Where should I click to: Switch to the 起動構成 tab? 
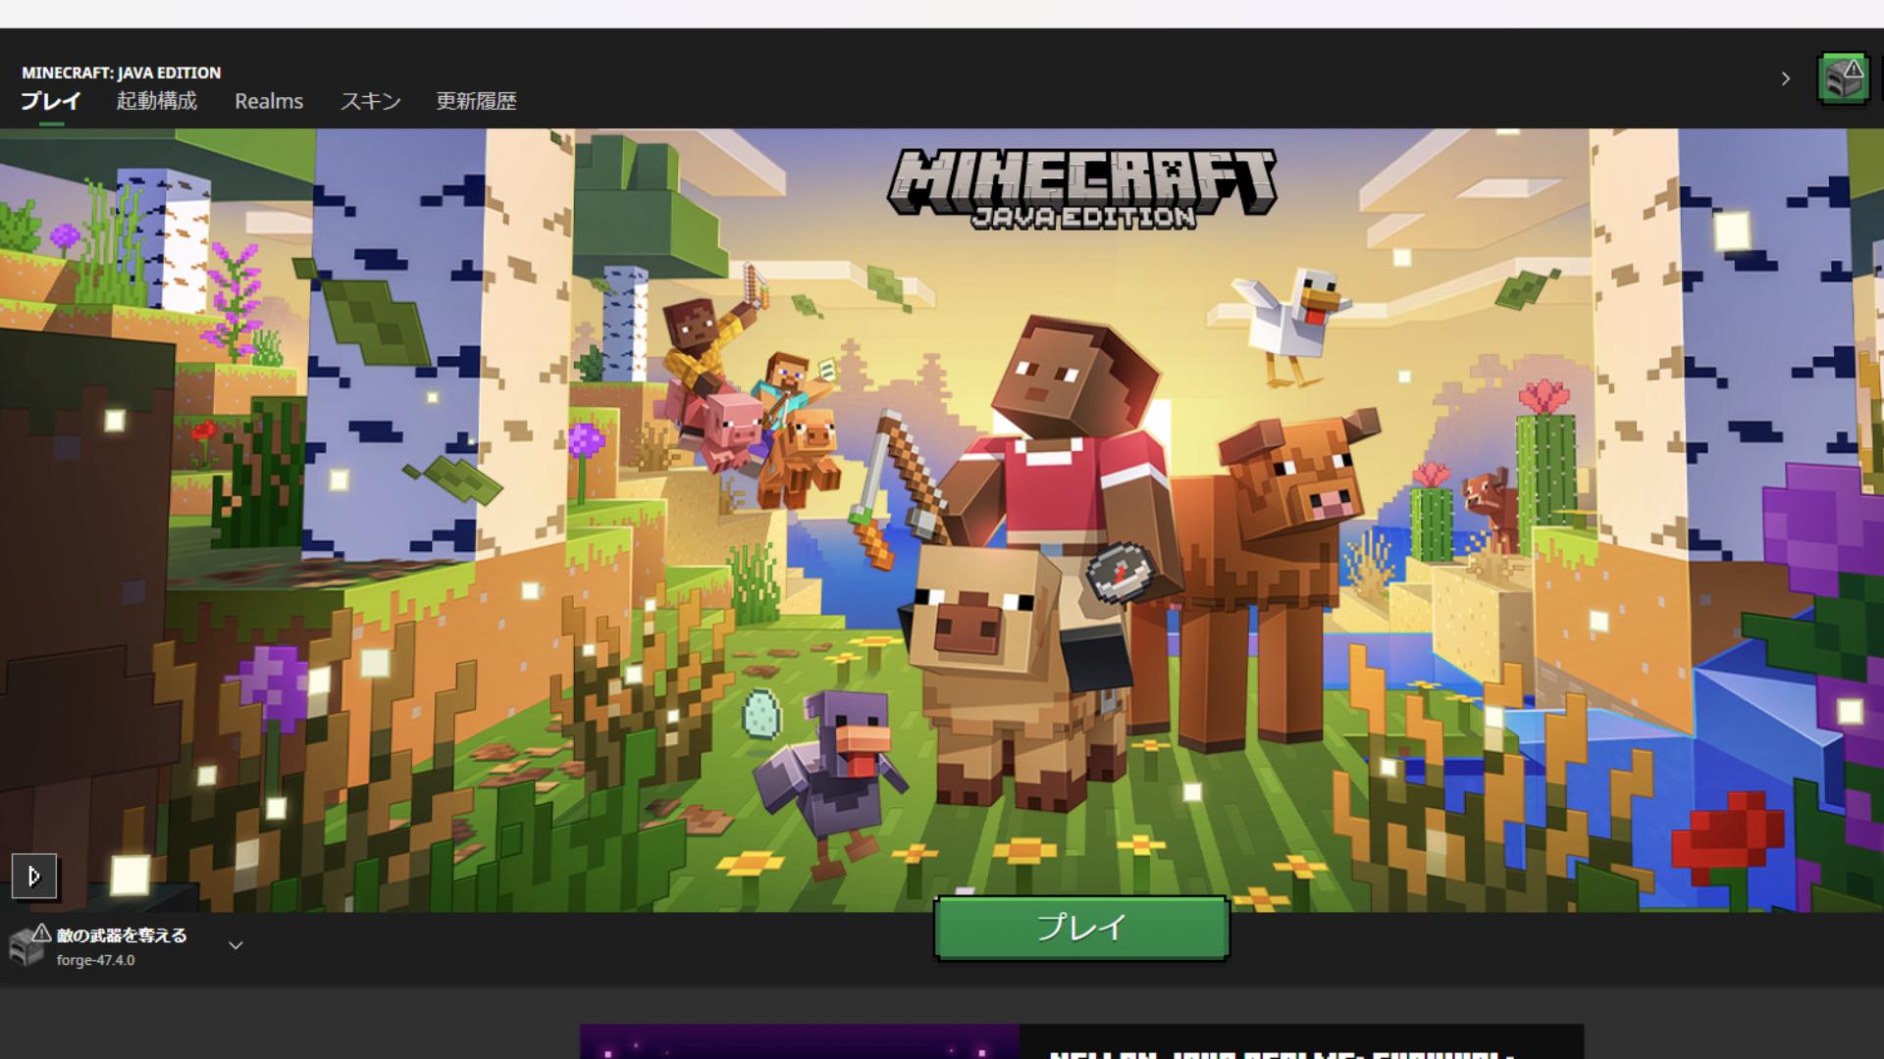coord(156,101)
